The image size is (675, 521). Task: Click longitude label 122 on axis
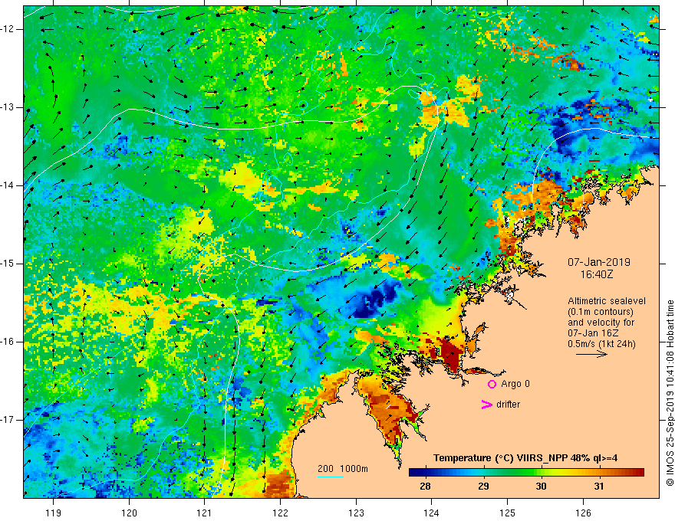(280, 513)
